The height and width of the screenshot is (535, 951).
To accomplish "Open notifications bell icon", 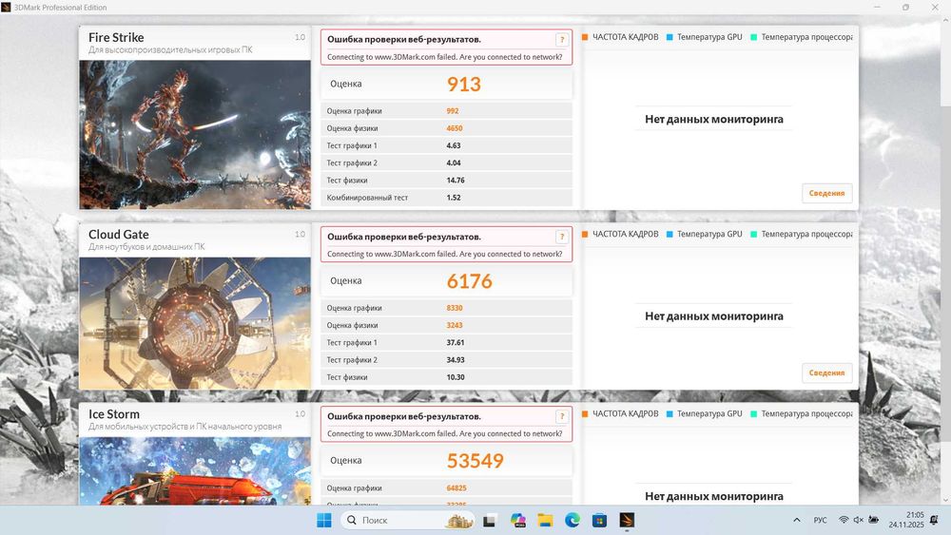I will click(x=934, y=520).
